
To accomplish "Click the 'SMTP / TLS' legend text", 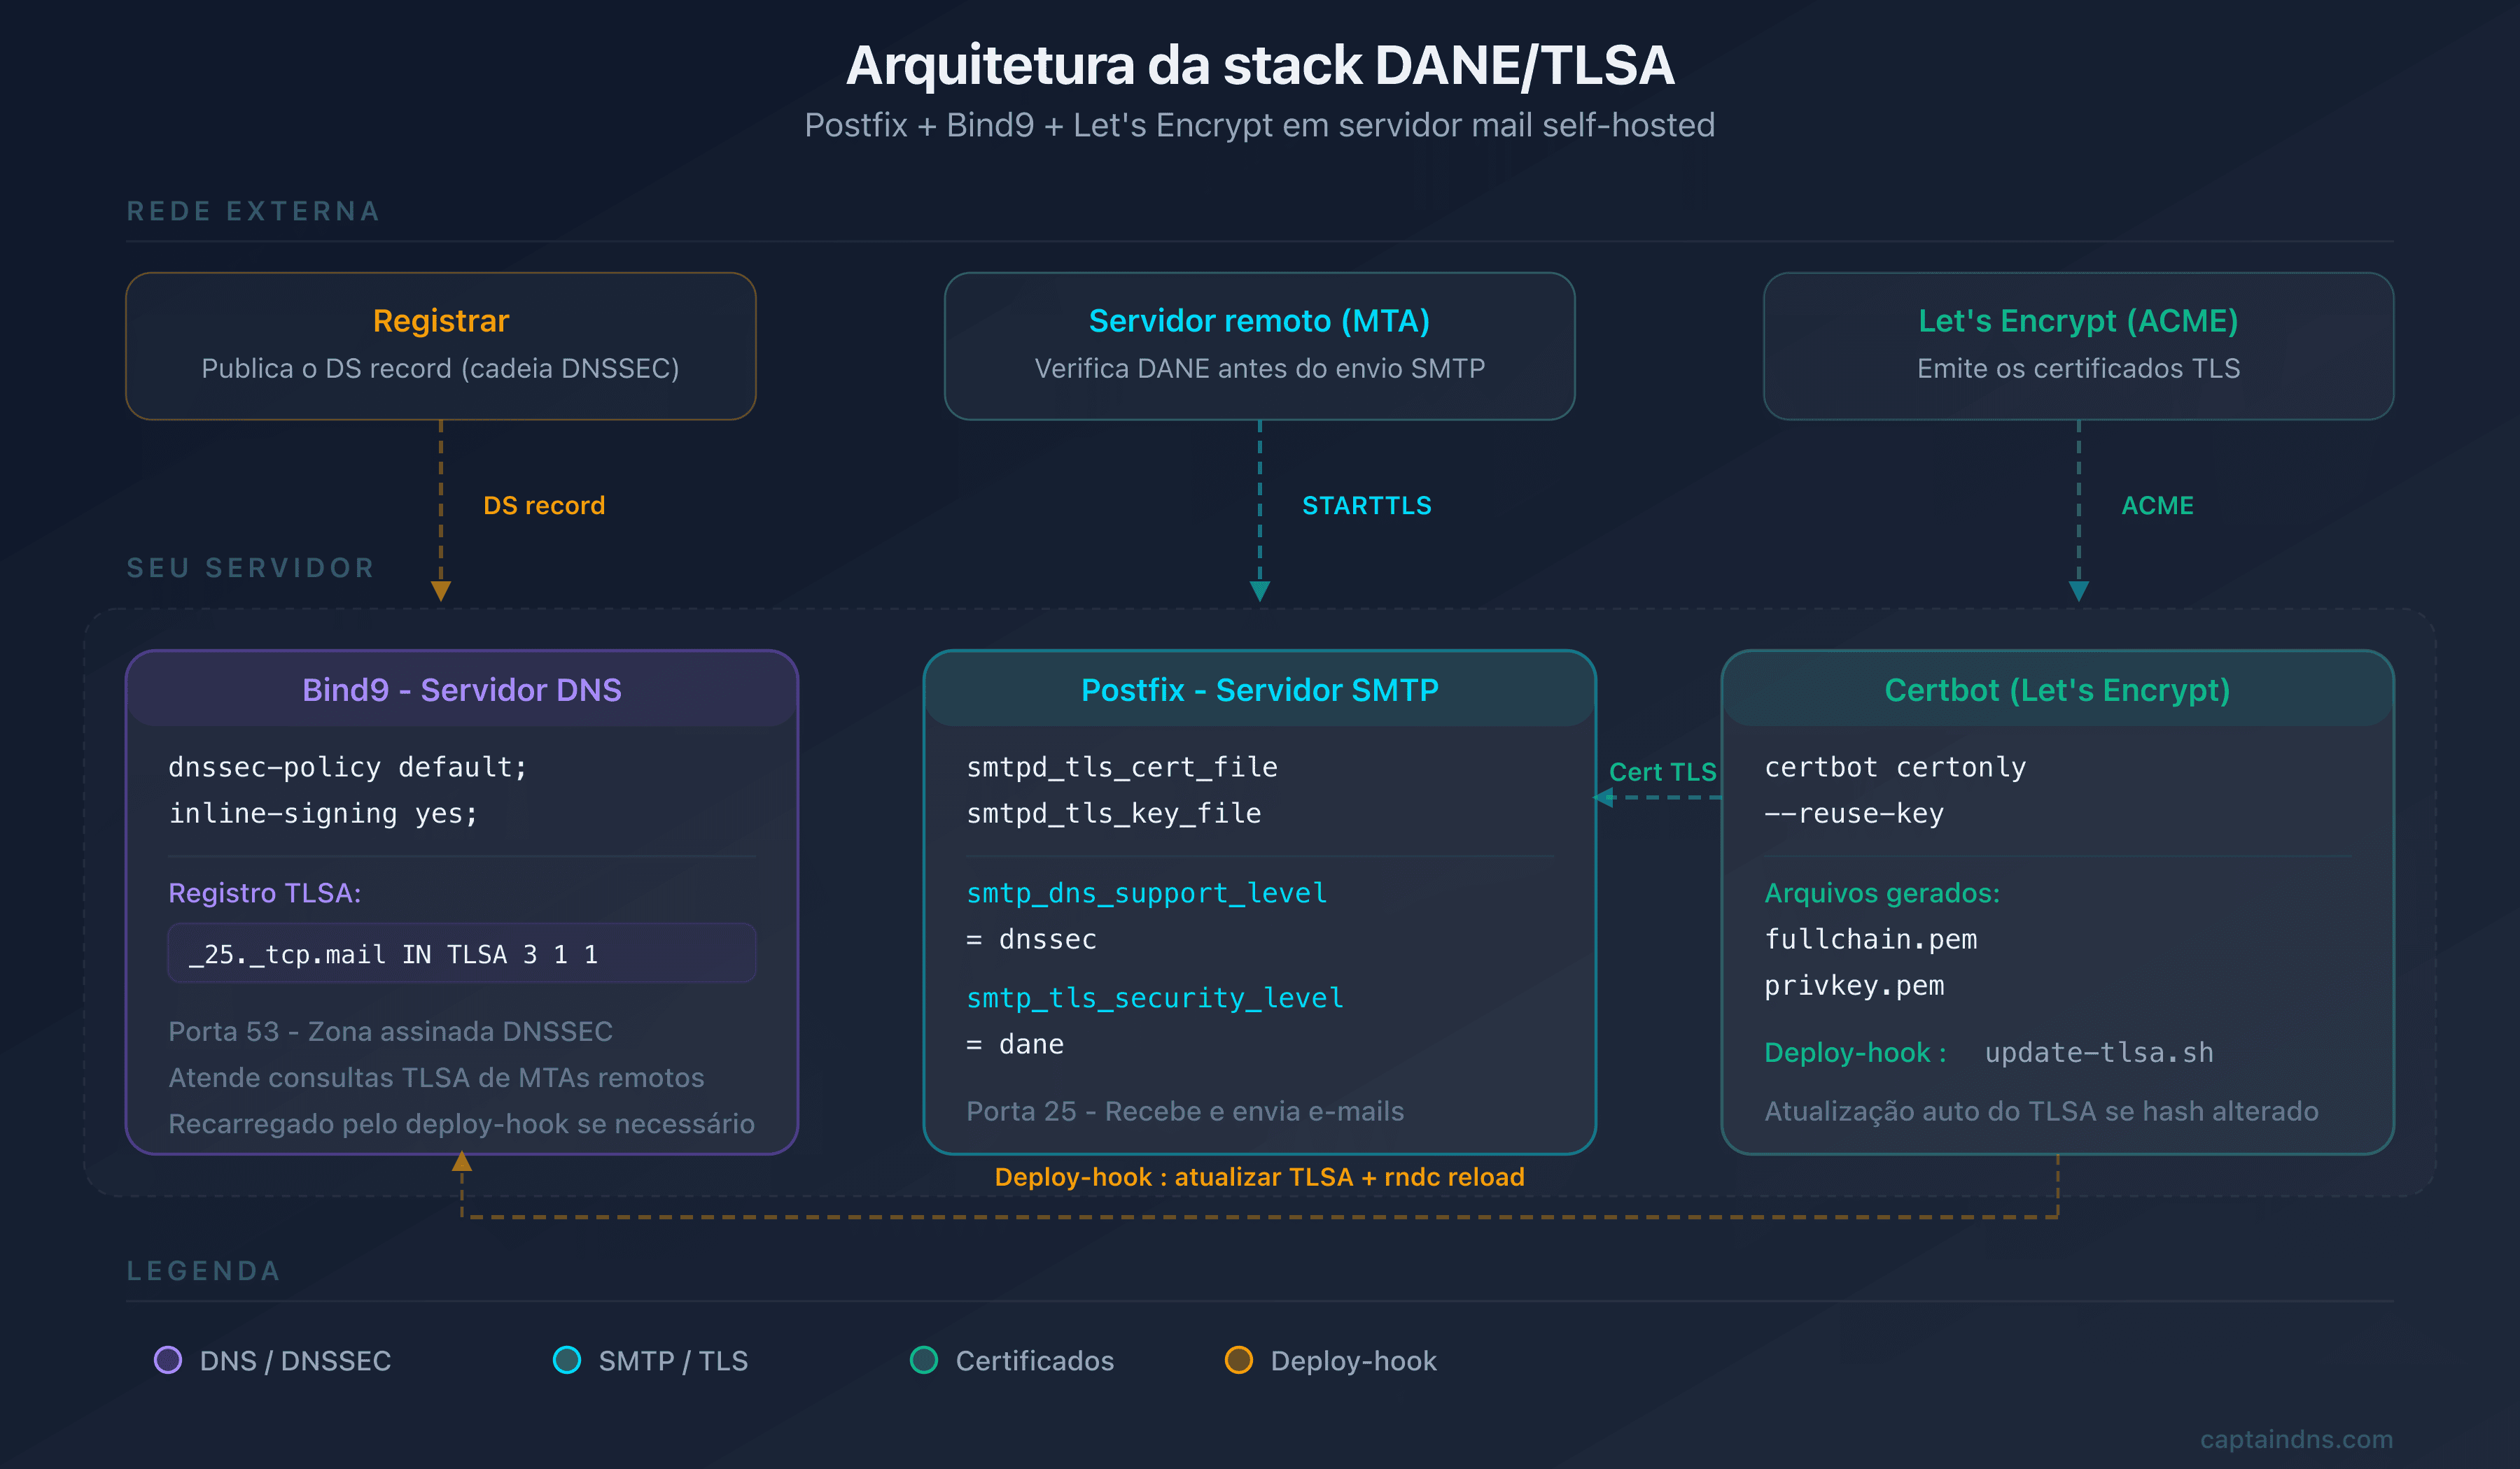I will tap(673, 1360).
